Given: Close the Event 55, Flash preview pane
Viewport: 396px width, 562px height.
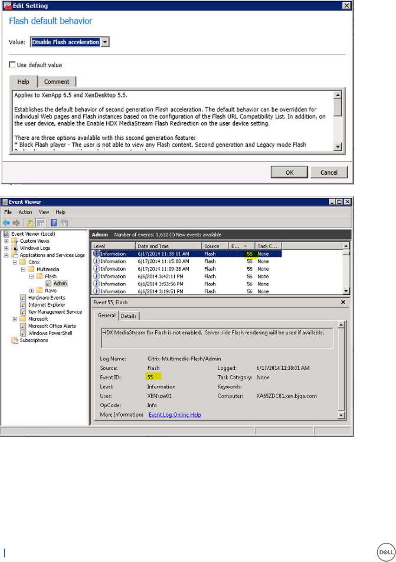Looking at the screenshot, I should [x=343, y=302].
